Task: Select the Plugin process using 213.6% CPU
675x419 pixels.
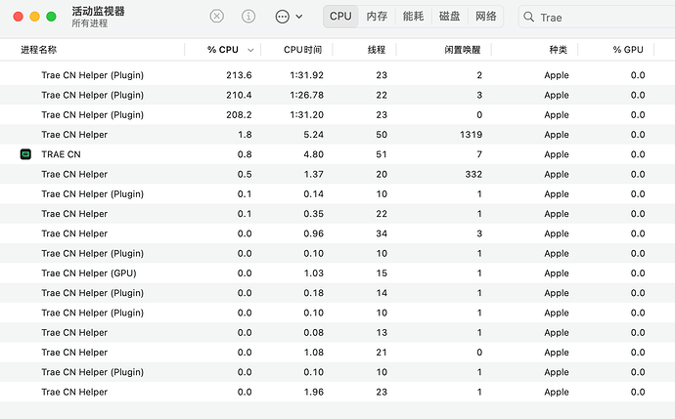Action: [x=337, y=75]
